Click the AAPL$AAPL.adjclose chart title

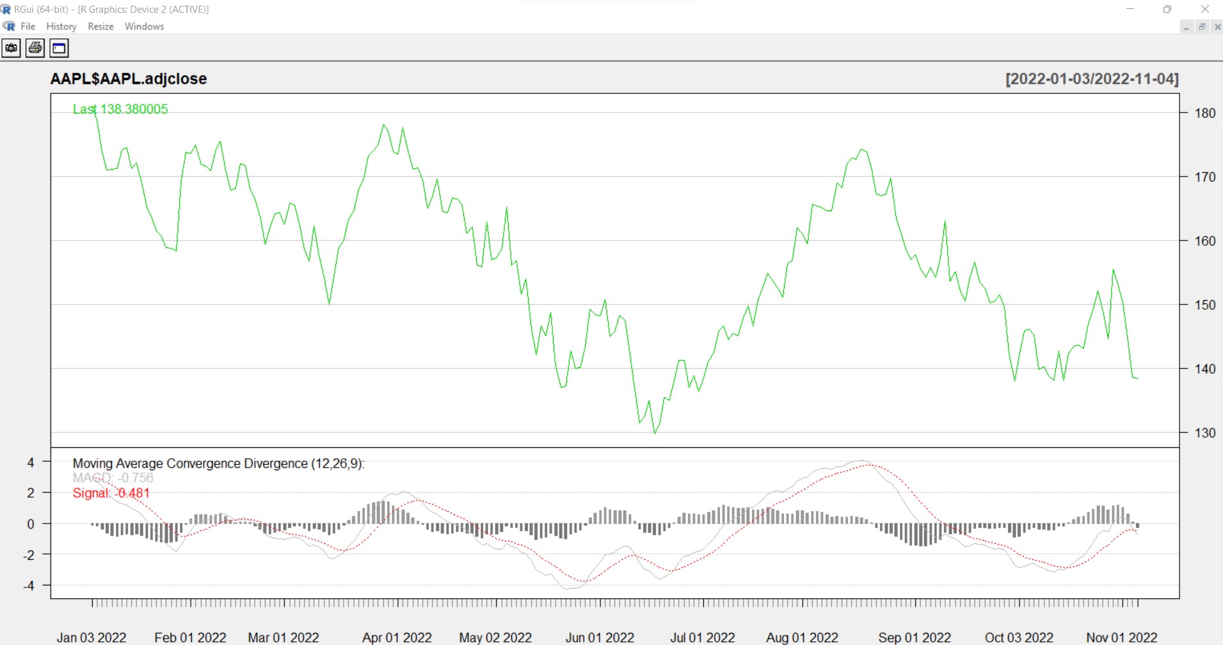[129, 79]
